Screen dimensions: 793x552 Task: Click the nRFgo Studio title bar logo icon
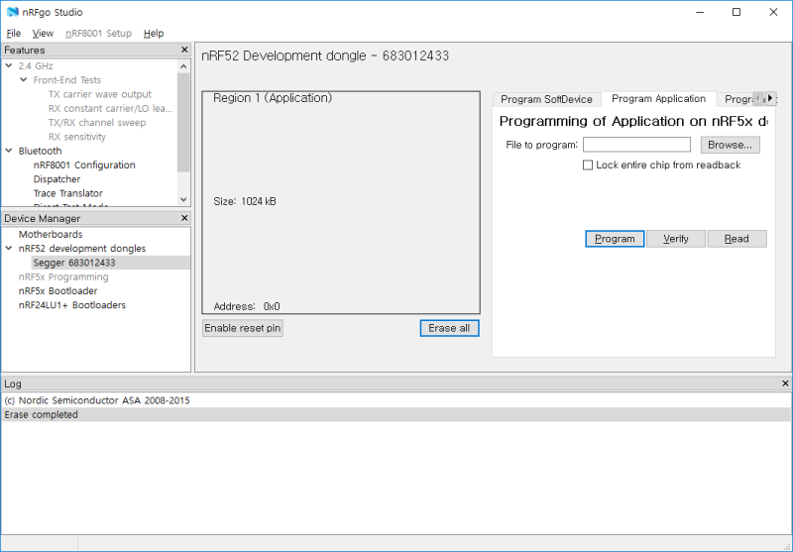(x=12, y=12)
